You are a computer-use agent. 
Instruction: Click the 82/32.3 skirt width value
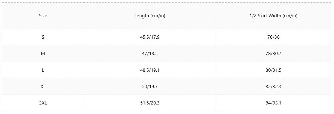point(273,86)
